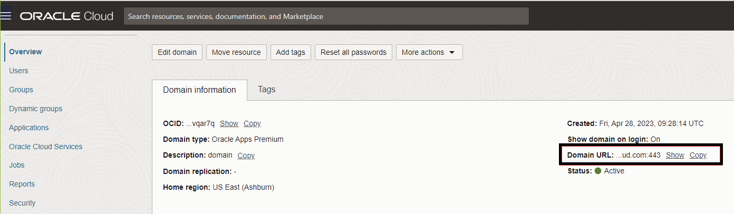Open Users in the sidebar

tap(18, 71)
